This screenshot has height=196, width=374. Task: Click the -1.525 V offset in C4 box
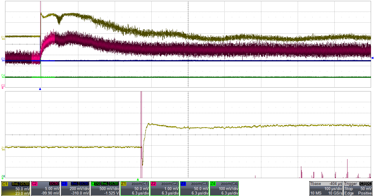112,193
